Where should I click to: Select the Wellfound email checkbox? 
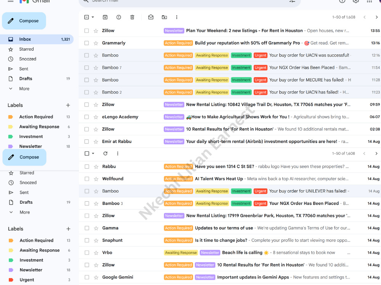point(87,179)
